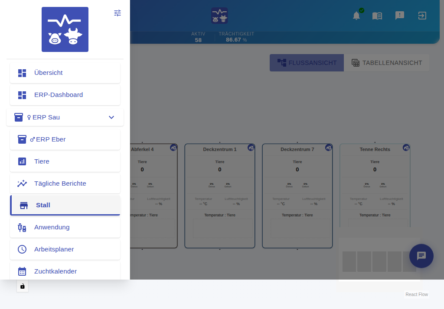Screen dimensions: 444x309
Task: Click the ERP Sau chevron arrow
Action: [111, 117]
